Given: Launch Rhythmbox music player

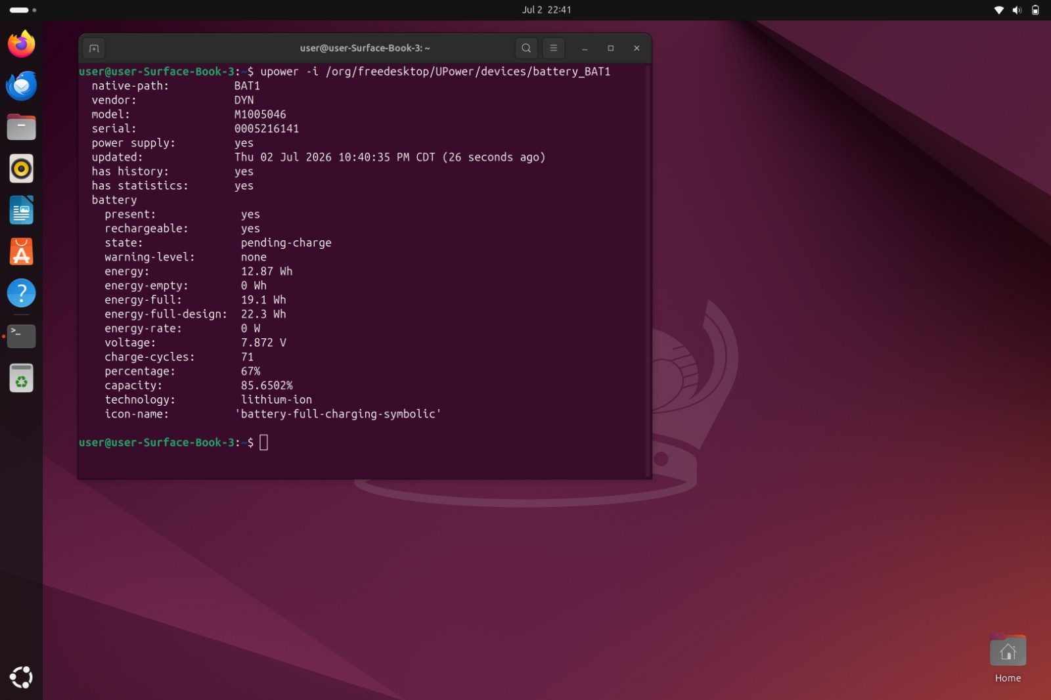Looking at the screenshot, I should pyautogui.click(x=22, y=169).
